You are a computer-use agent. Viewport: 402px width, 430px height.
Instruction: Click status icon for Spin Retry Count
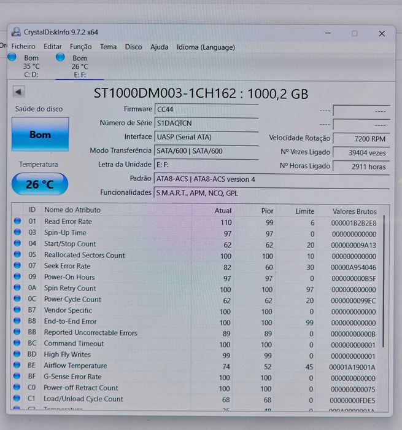(17, 287)
